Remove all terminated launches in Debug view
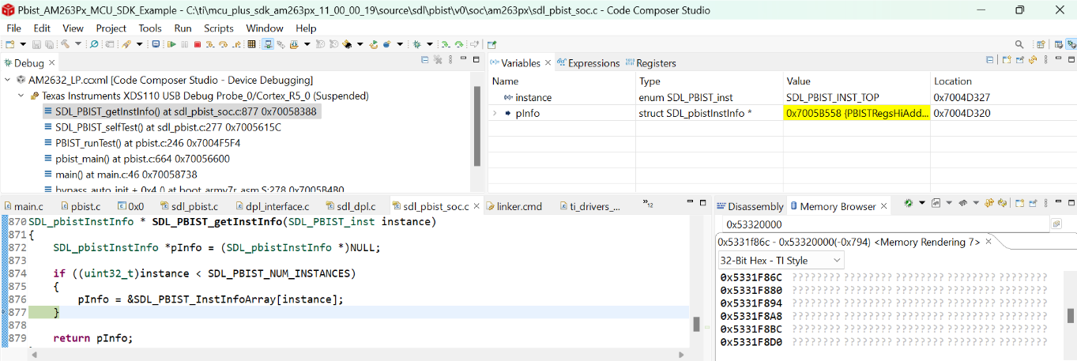Screen dimensions: 1077x361 click(x=438, y=59)
